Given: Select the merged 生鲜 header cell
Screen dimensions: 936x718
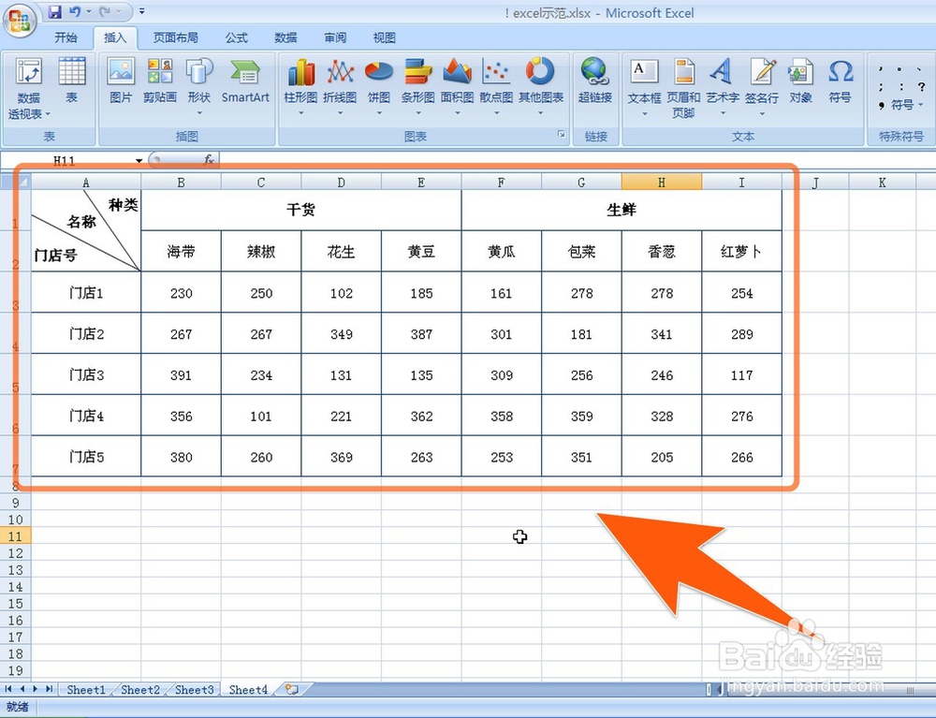Looking at the screenshot, I should coord(622,210).
